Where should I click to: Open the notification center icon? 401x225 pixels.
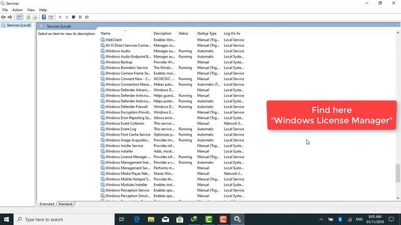pyautogui.click(x=391, y=219)
